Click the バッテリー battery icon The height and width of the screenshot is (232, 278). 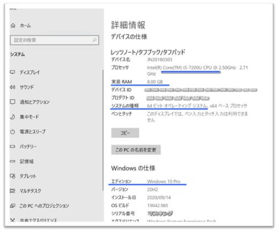click(x=13, y=147)
